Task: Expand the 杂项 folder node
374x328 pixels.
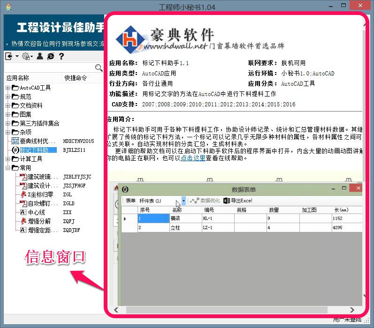Action: coord(8,132)
